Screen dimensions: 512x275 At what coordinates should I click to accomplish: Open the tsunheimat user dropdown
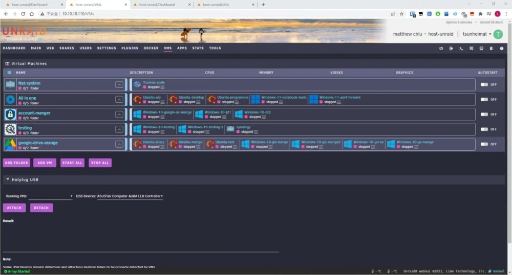pos(477,34)
